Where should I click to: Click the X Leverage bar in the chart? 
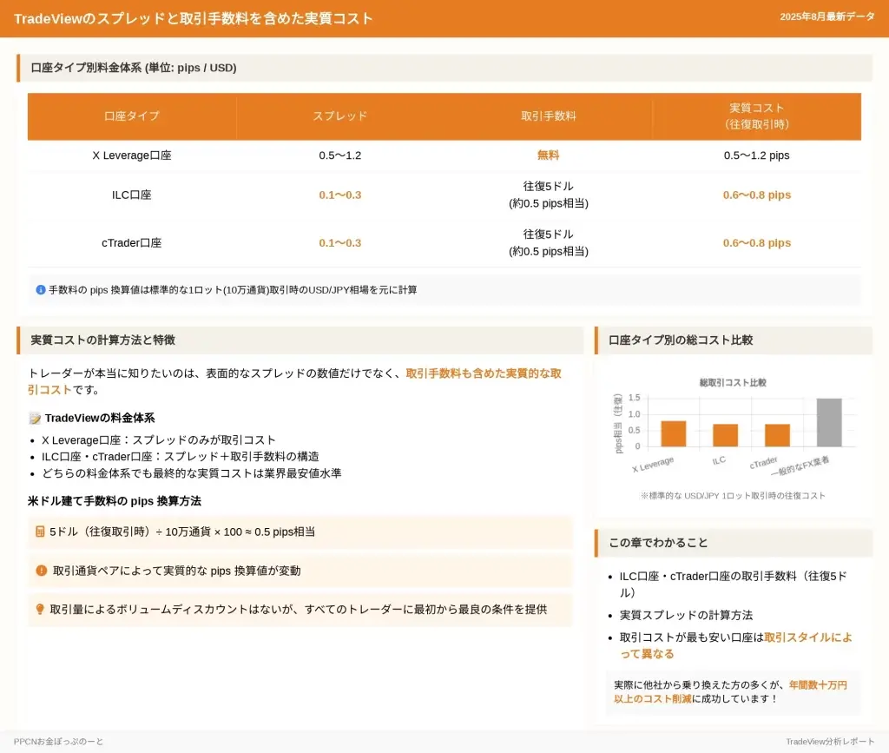pos(673,433)
